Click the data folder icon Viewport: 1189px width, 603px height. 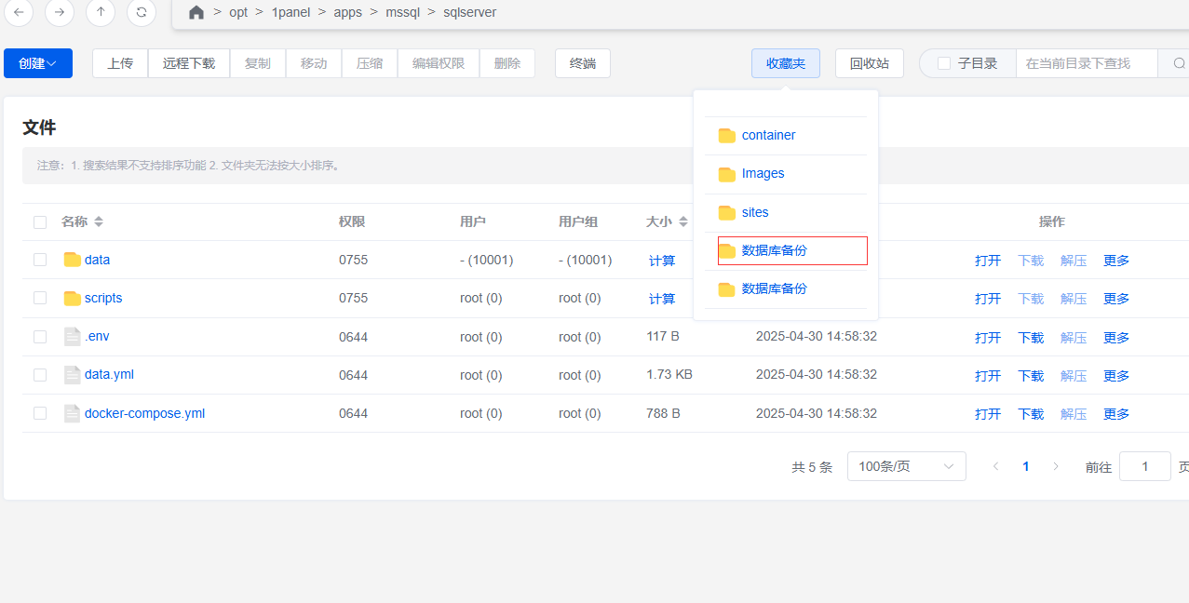pyautogui.click(x=73, y=260)
